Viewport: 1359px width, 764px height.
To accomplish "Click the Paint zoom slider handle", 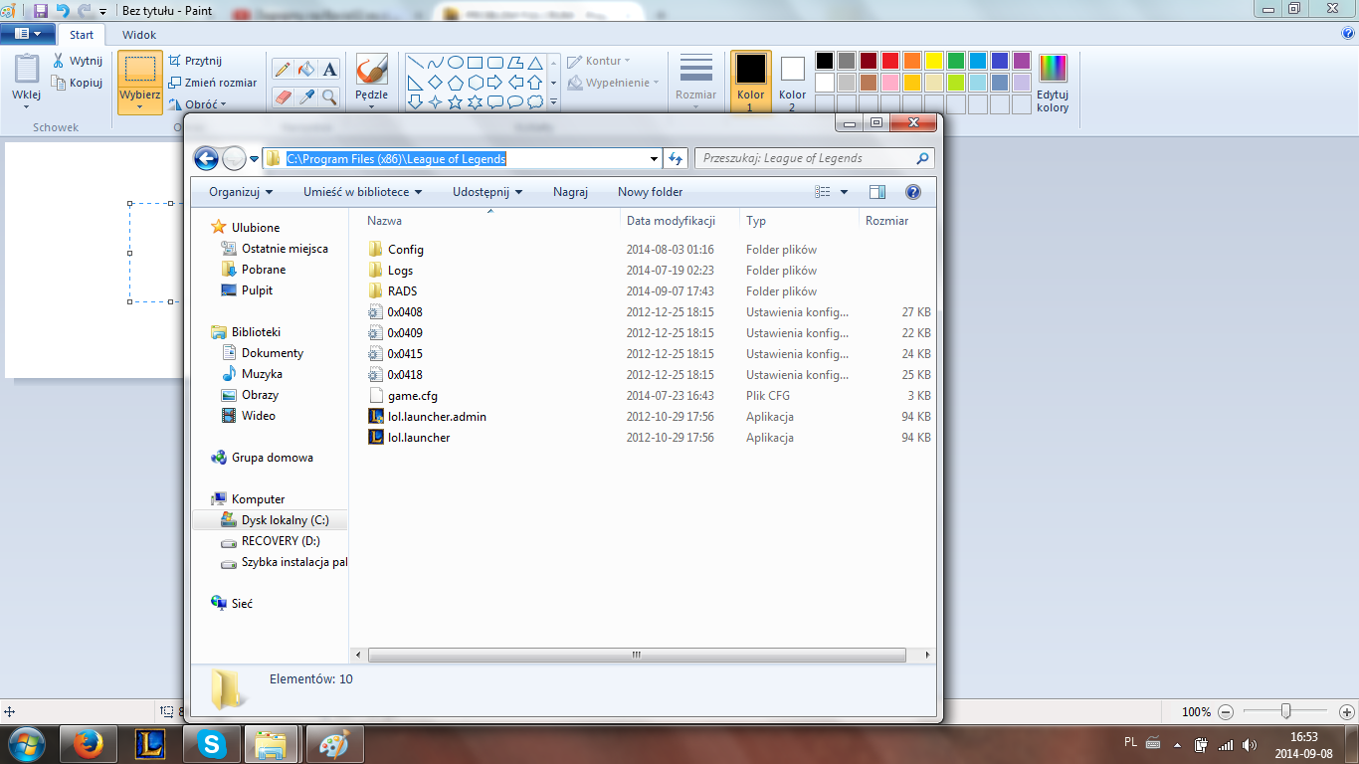I will 1286,711.
